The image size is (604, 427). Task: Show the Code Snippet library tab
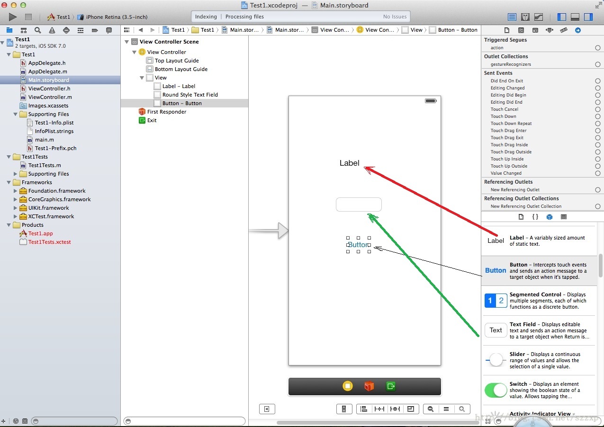535,217
